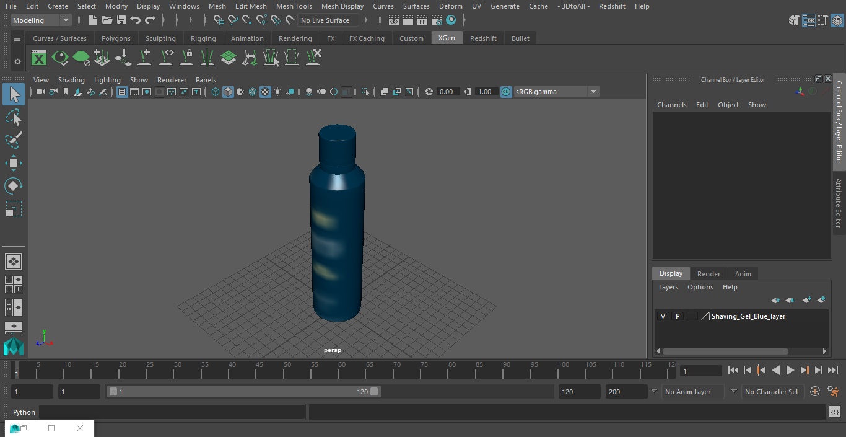Screen dimensions: 846x437
Task: Open the Redshift menu in menu bar
Action: point(612,6)
